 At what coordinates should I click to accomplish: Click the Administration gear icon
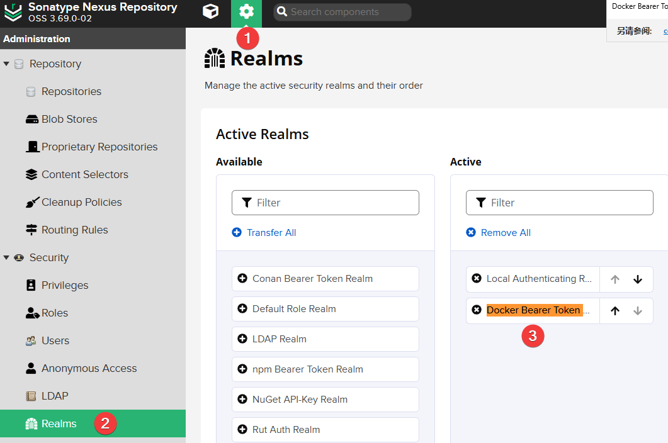coord(246,12)
